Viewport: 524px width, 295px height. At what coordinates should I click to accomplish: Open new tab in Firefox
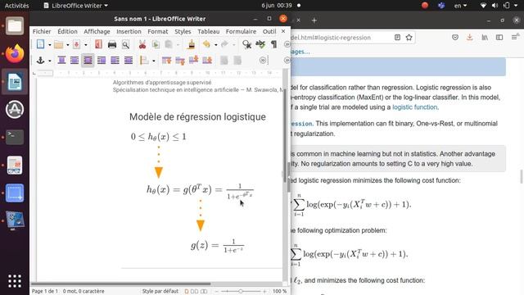tap(314, 20)
